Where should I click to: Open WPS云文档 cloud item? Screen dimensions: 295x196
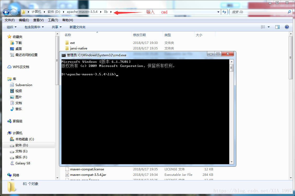coord(21,67)
